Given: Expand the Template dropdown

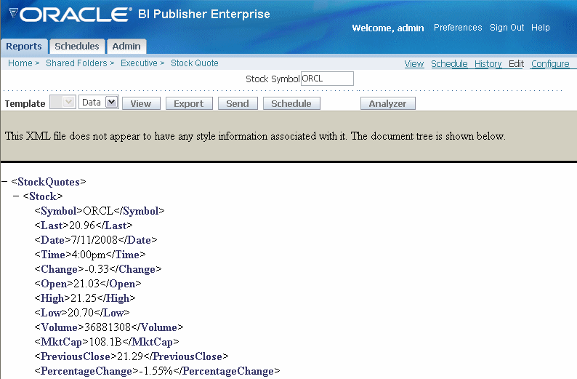Looking at the screenshot, I should pyautogui.click(x=68, y=103).
